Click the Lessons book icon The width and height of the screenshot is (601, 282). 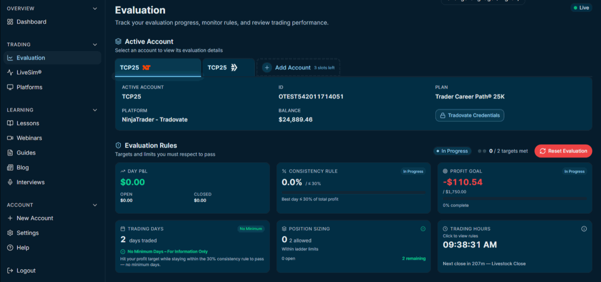pyautogui.click(x=10, y=123)
